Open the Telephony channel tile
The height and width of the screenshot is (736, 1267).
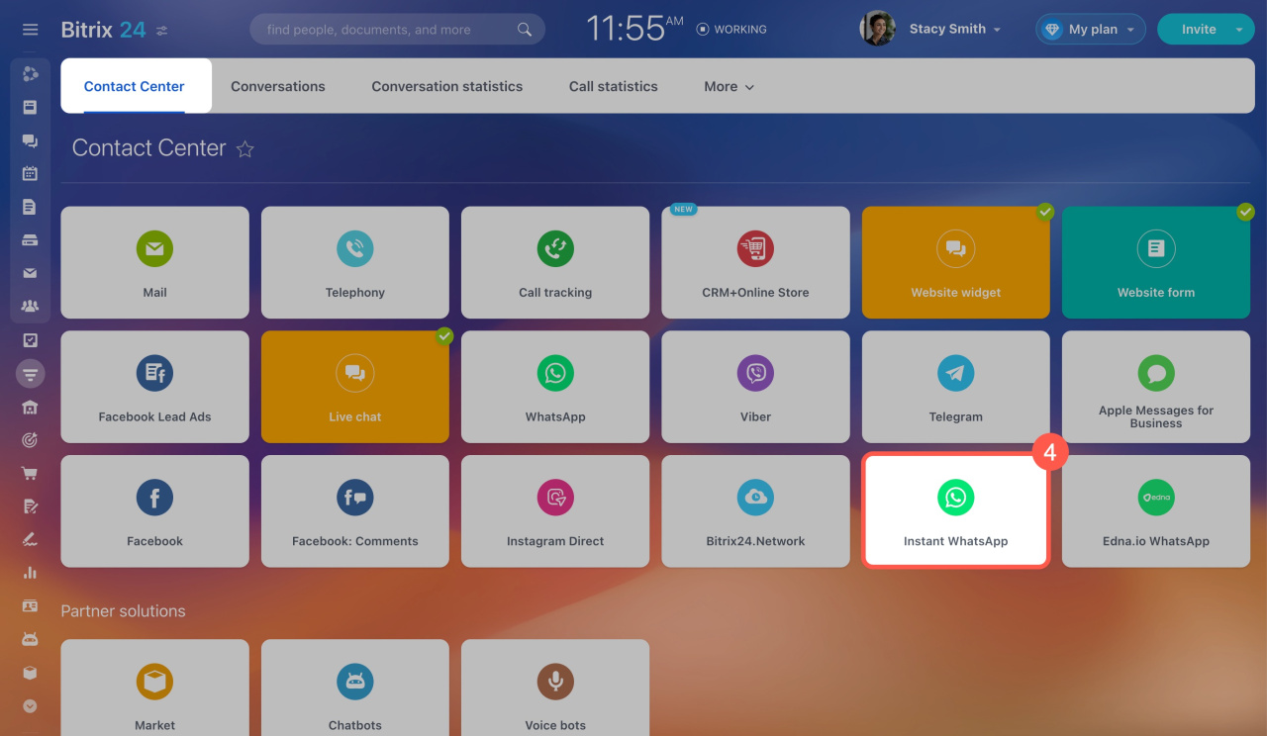(355, 262)
